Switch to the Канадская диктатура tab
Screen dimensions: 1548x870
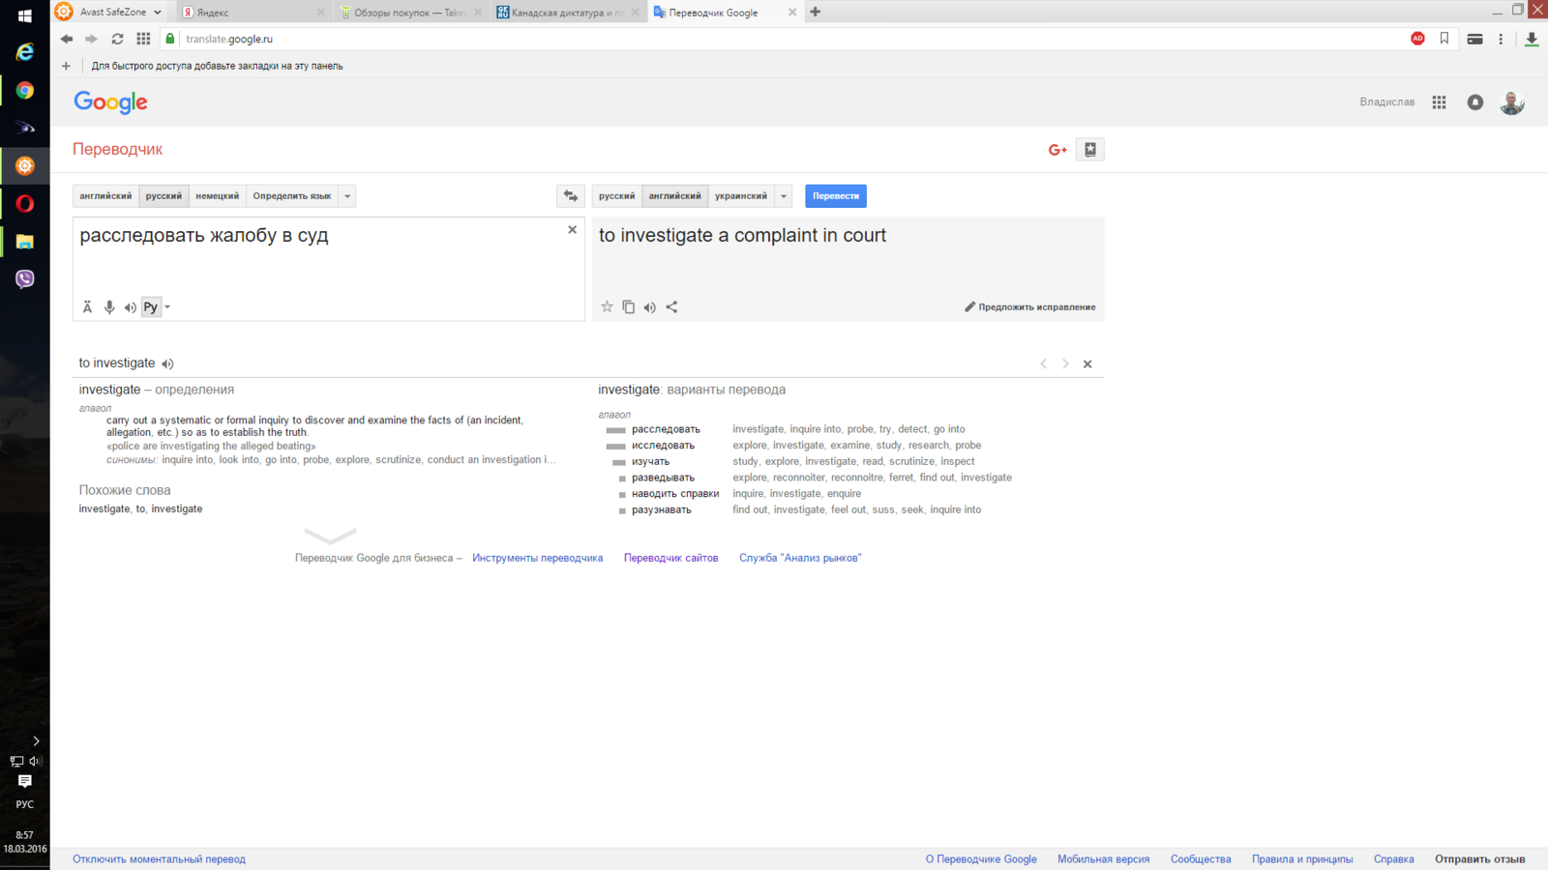click(x=567, y=13)
